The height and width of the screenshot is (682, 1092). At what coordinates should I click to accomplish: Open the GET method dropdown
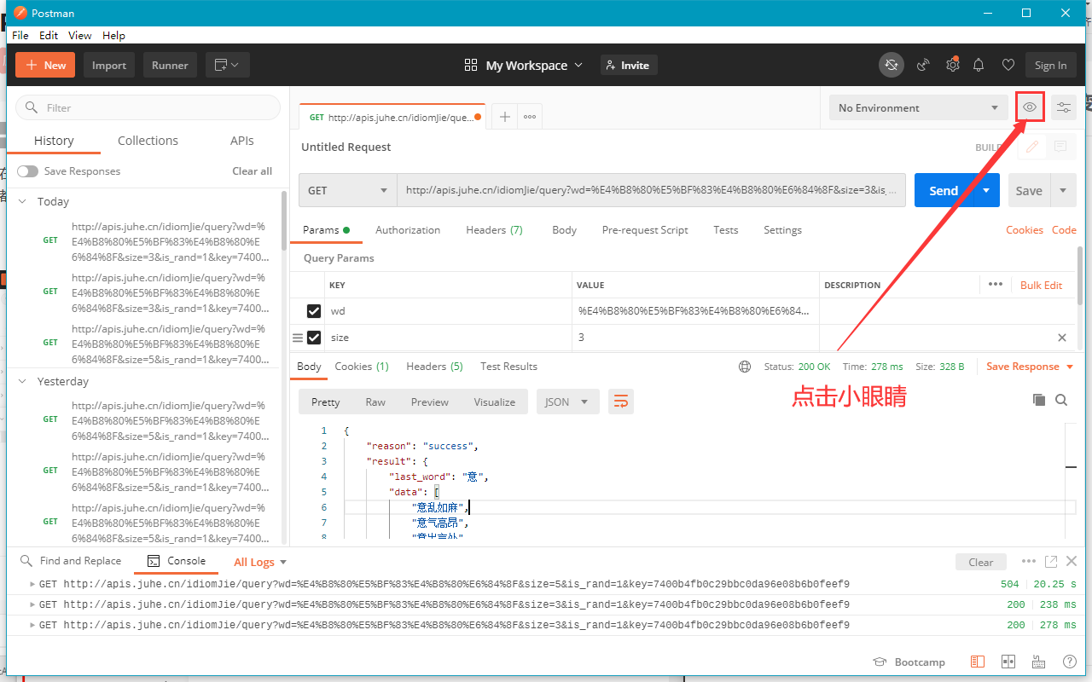(x=348, y=190)
